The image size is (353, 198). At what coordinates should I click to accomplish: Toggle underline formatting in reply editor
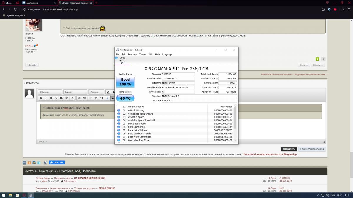tap(51, 98)
